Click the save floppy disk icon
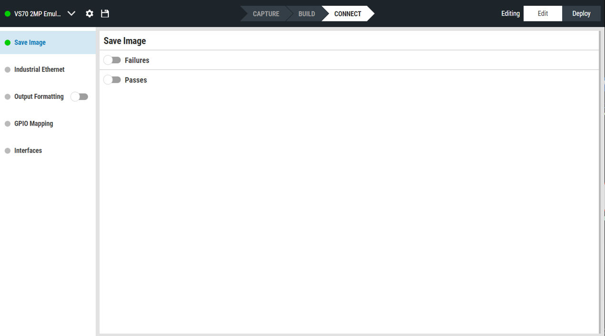 105,14
